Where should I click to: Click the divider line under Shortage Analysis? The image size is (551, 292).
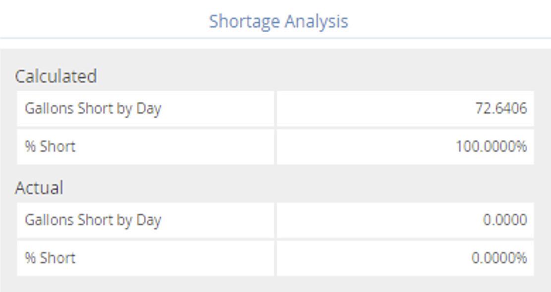[x=275, y=38]
